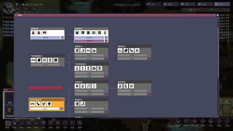
Task: Click the last item icon in 食品技术
Action: click(105, 33)
